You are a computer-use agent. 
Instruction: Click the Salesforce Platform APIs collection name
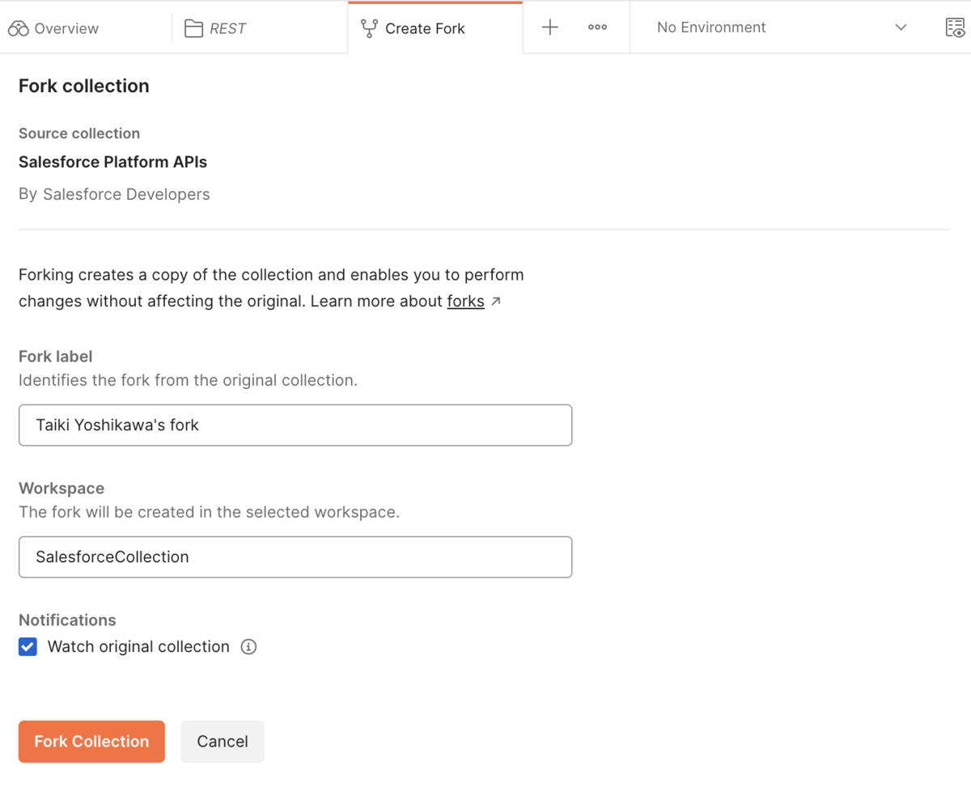112,162
